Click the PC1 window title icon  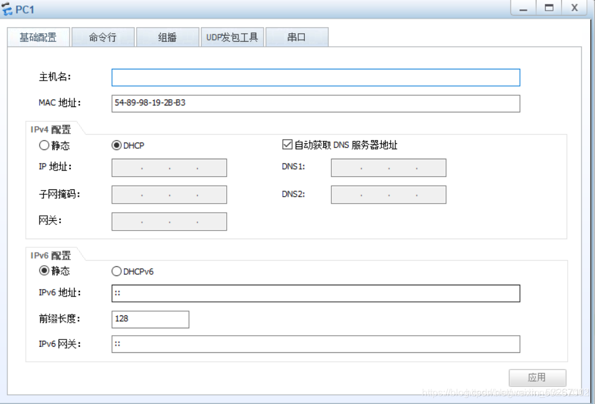coord(6,9)
